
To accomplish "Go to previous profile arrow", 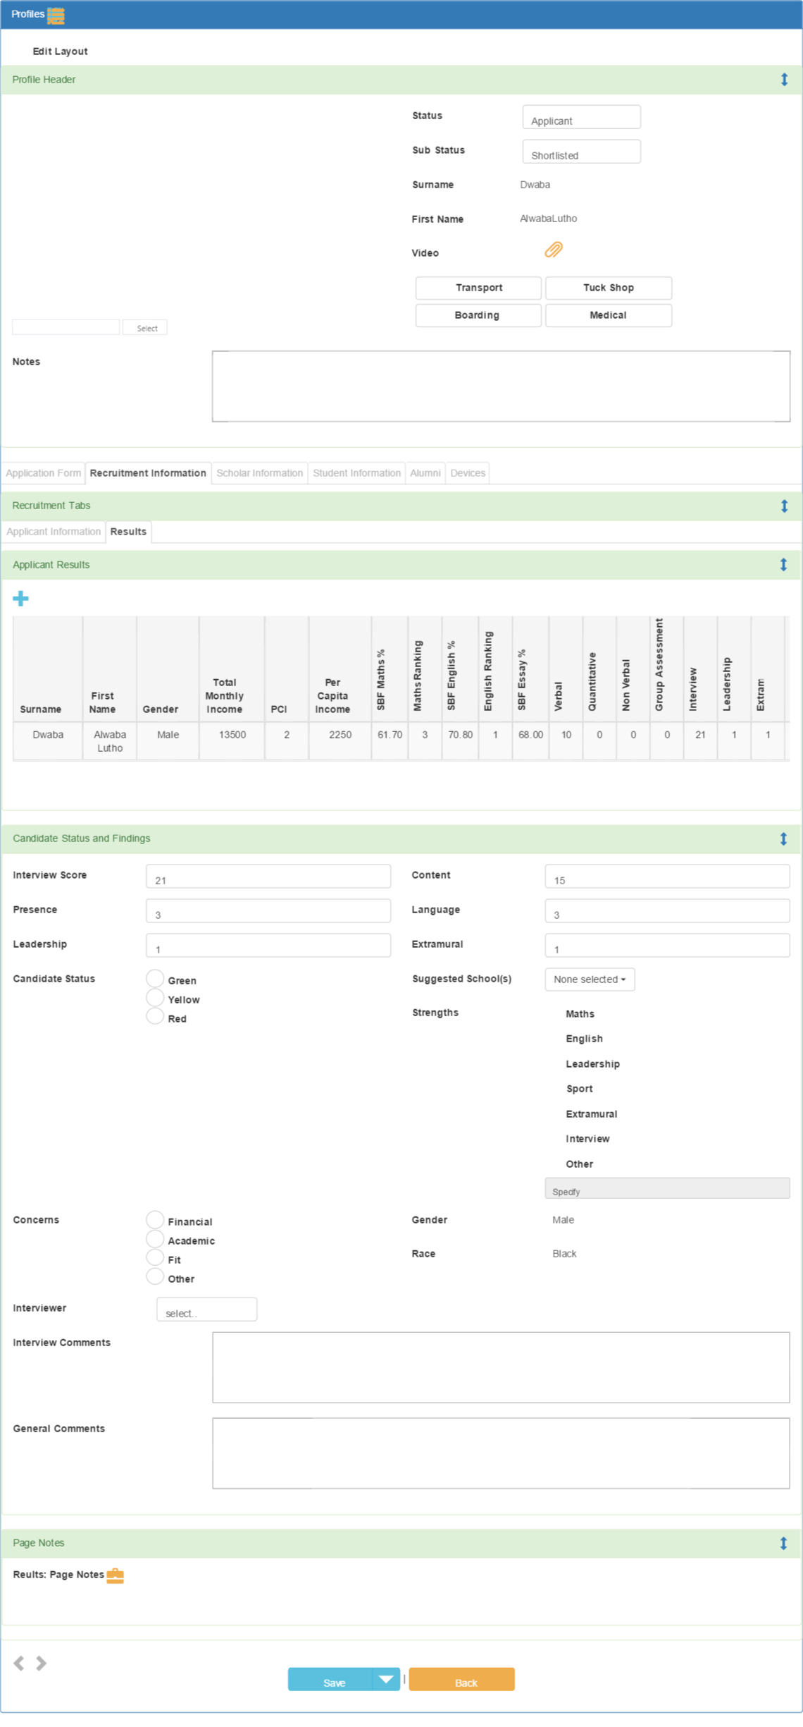I will (x=19, y=1664).
